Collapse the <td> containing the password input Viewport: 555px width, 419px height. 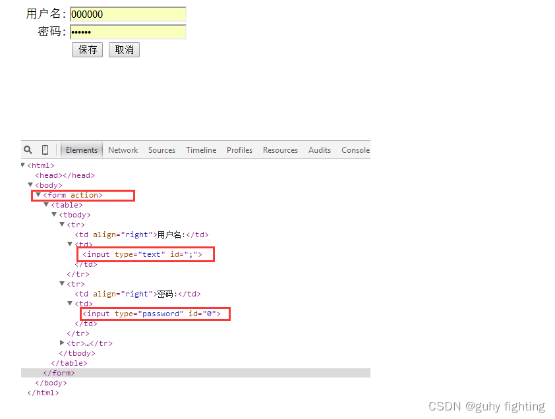[70, 303]
